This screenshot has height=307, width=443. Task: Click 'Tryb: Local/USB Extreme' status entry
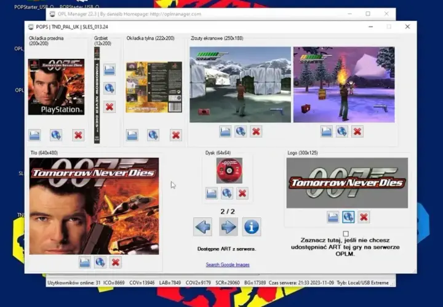click(362, 282)
